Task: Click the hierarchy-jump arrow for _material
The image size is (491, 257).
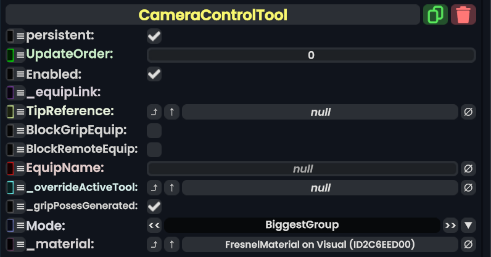Action: click(x=154, y=244)
